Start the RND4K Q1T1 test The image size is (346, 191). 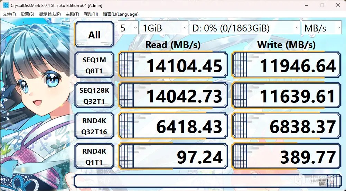(94, 156)
